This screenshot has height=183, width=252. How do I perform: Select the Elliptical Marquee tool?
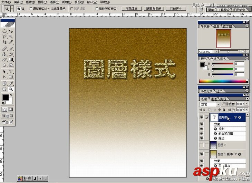pos(4,31)
